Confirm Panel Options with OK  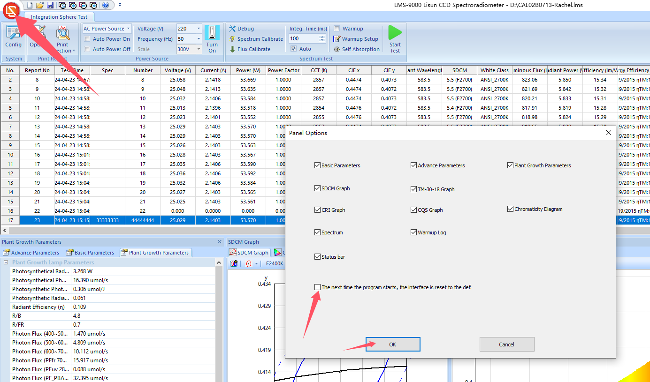click(393, 345)
